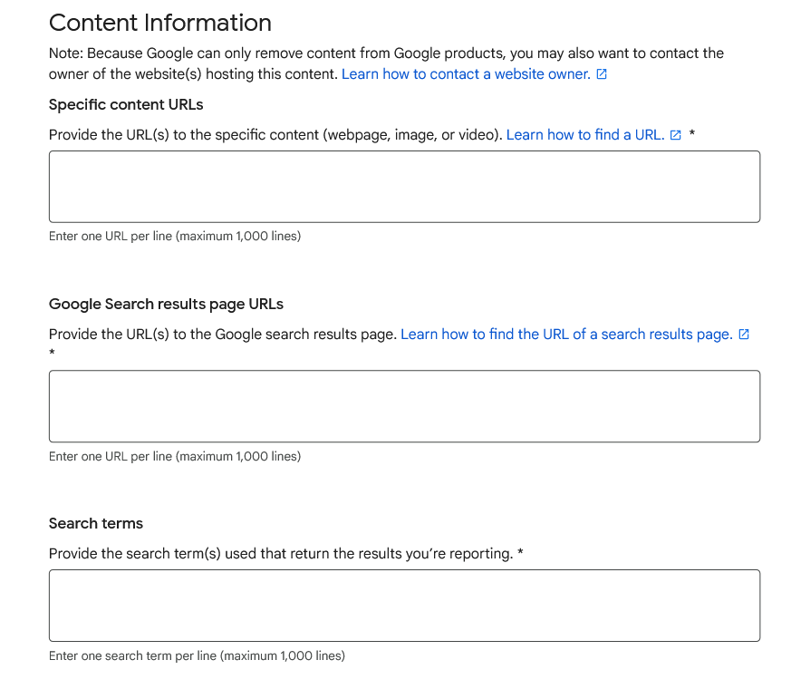Click "Enter one search term per line" helper text
The height and width of the screenshot is (689, 791).
coord(198,655)
